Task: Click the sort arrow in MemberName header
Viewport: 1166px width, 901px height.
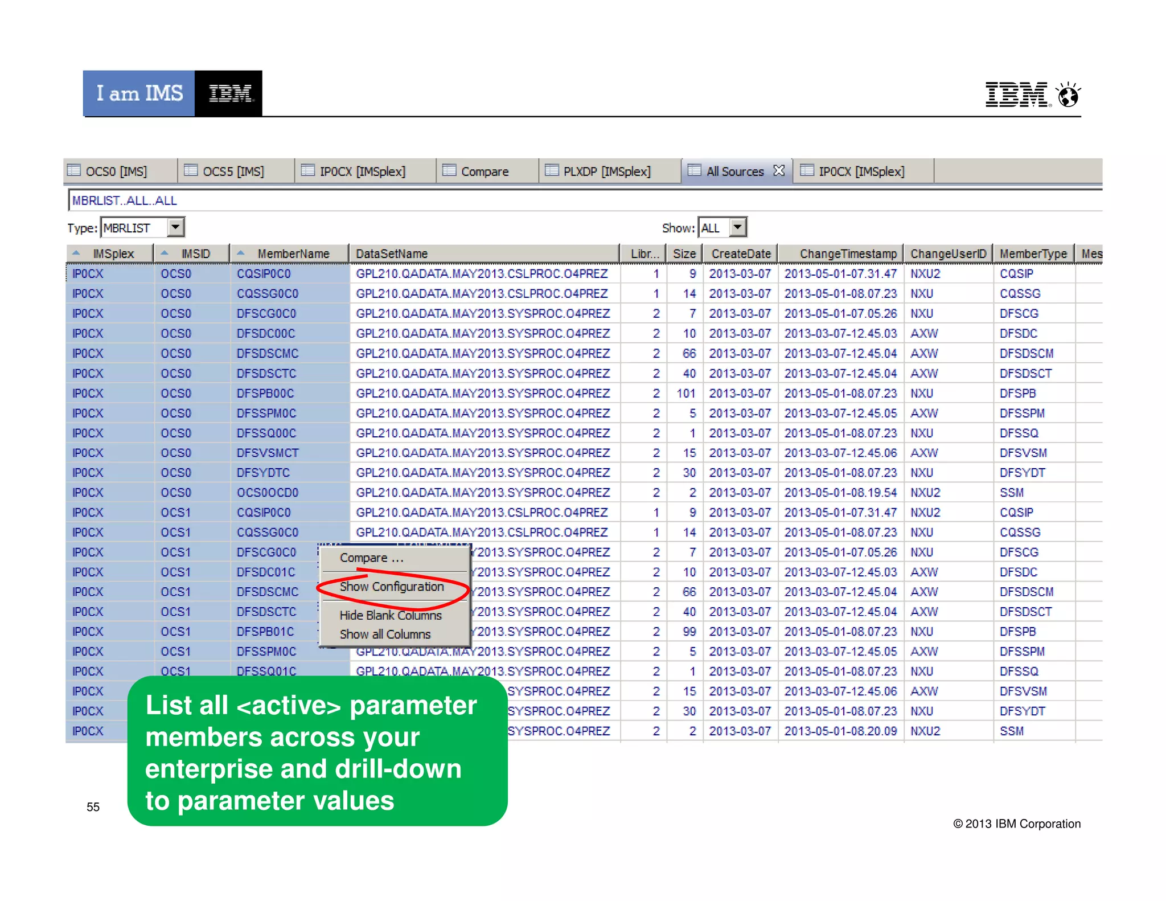Action: [x=241, y=253]
